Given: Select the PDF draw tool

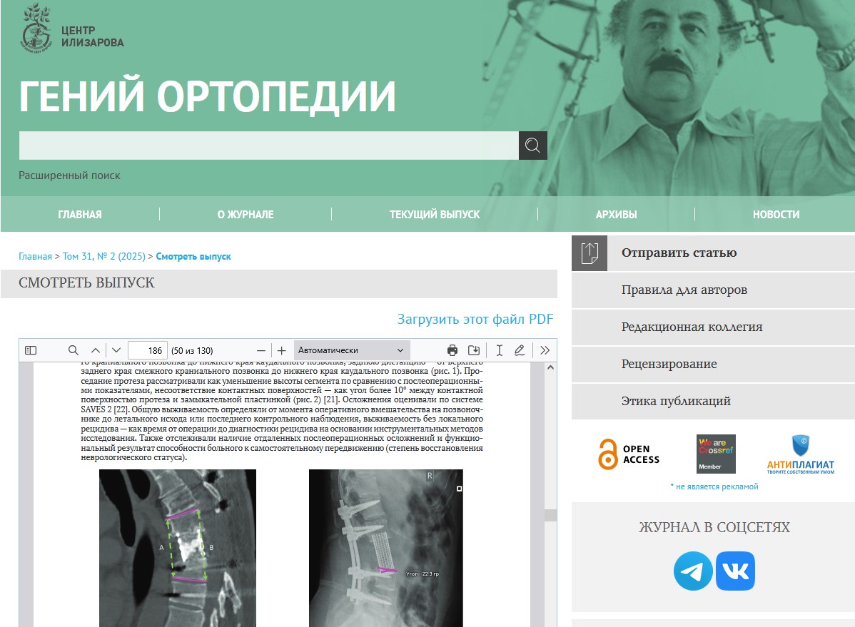Looking at the screenshot, I should 520,350.
